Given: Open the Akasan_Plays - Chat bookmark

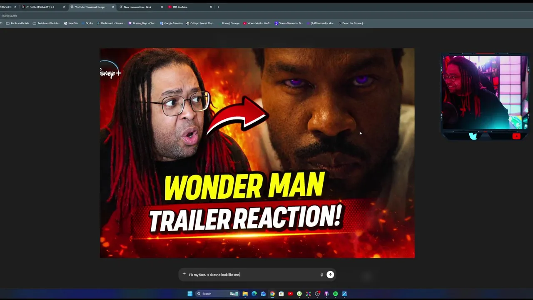Looking at the screenshot, I should (x=142, y=23).
